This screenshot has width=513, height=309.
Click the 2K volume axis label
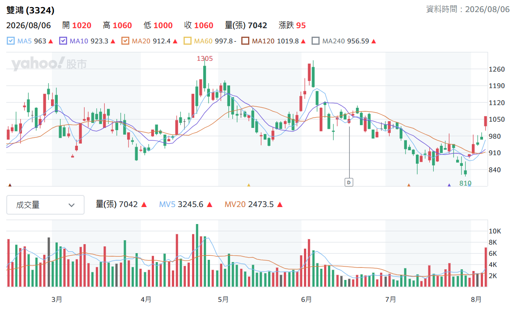pyautogui.click(x=493, y=276)
